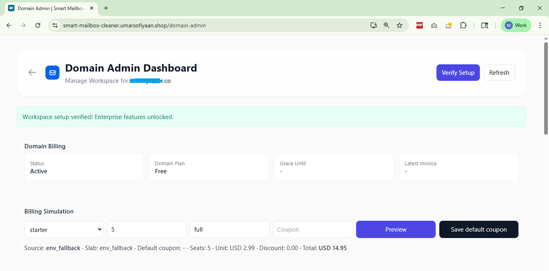Click the blue mailbox logo icon
The height and width of the screenshot is (271, 549).
tap(53, 73)
